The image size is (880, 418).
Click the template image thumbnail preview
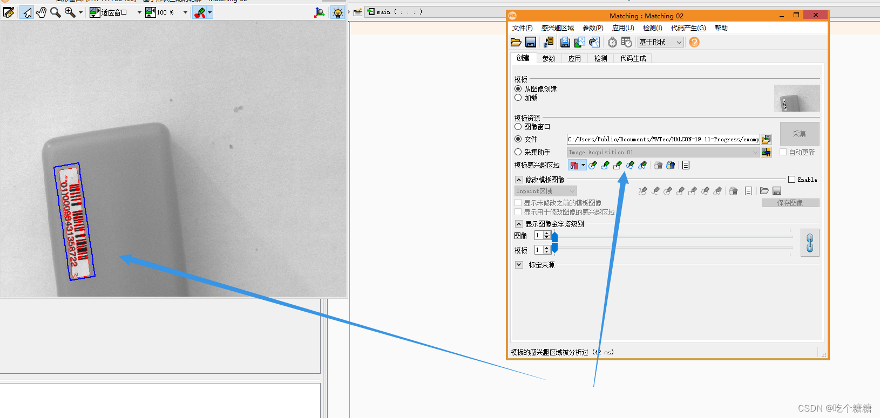pos(797,98)
